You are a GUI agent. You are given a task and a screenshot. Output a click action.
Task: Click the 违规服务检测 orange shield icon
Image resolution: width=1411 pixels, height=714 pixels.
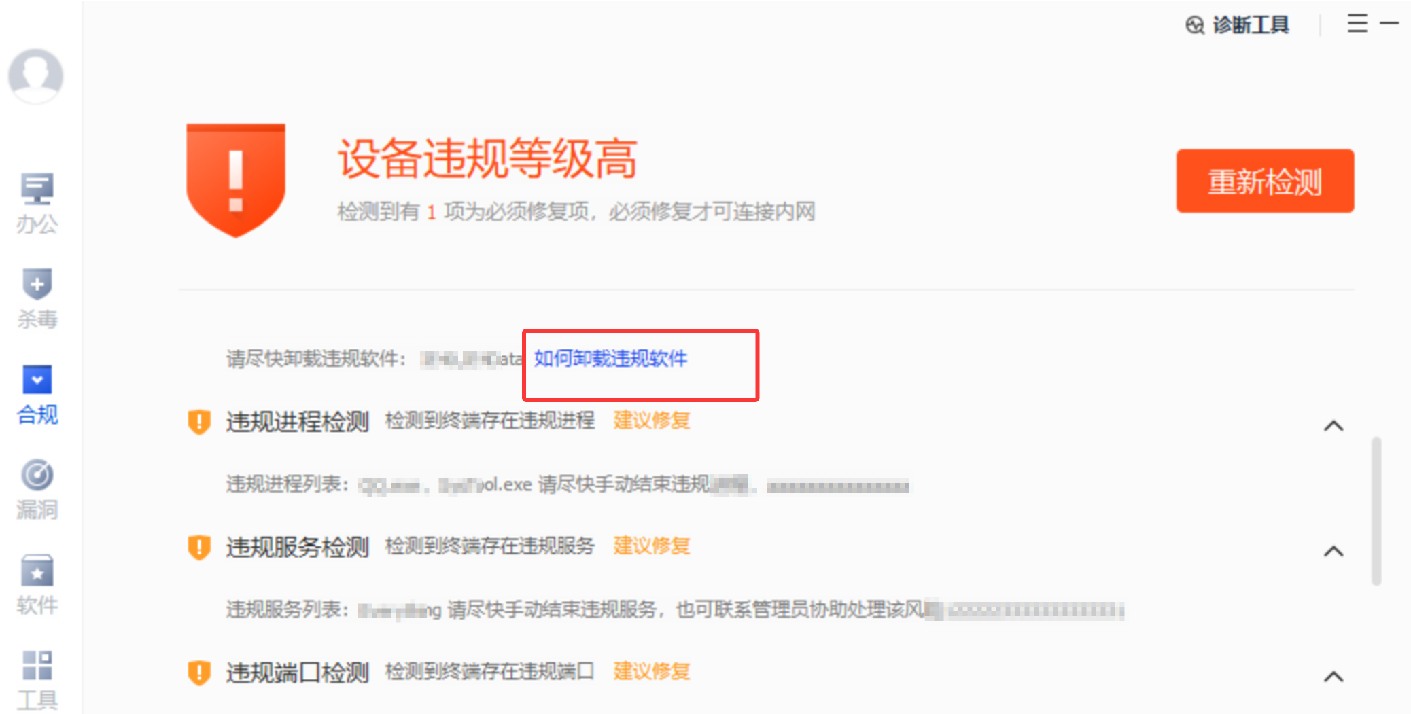coord(199,548)
